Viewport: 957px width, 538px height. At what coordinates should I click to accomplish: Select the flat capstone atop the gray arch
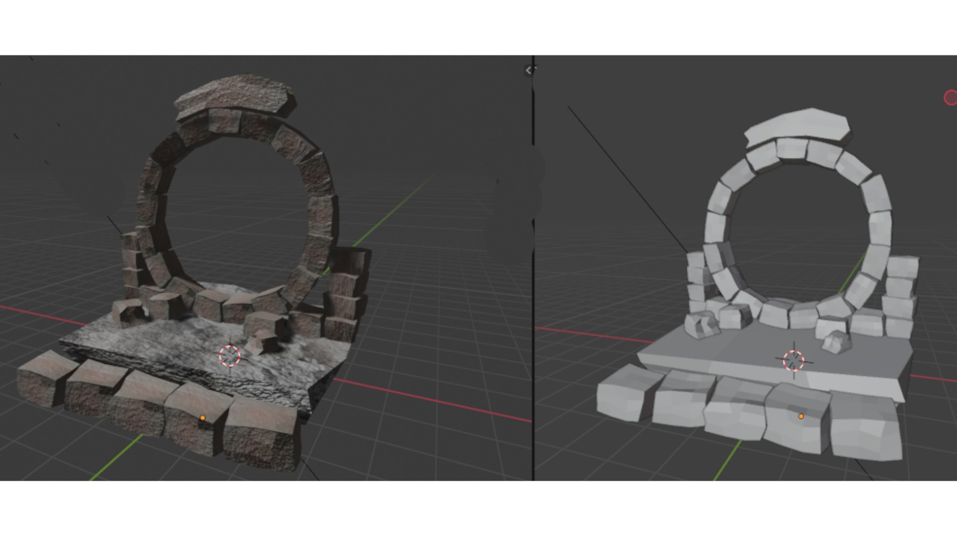(x=797, y=126)
